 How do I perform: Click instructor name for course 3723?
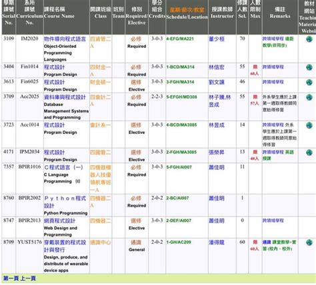(x=217, y=125)
